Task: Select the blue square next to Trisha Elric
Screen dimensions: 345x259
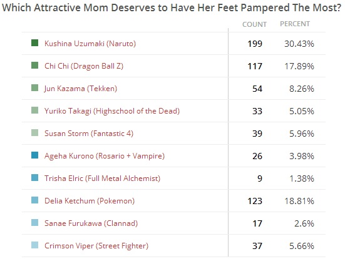Action: [35, 178]
